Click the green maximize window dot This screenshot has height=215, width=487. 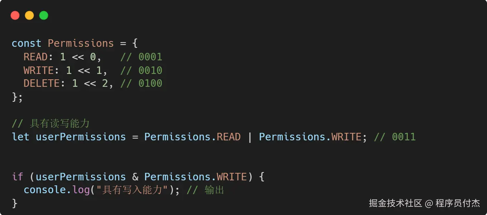click(x=44, y=15)
